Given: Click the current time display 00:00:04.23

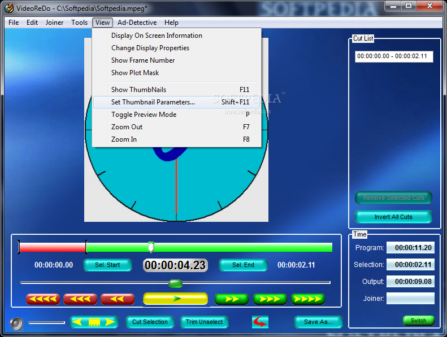Looking at the screenshot, I should [x=175, y=265].
